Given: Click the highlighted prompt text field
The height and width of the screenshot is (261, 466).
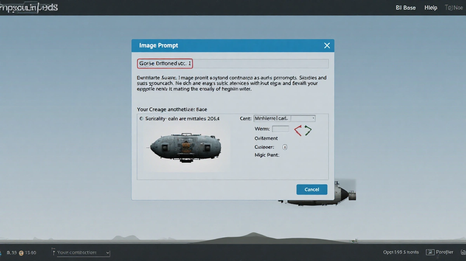Looking at the screenshot, I should coord(165,63).
